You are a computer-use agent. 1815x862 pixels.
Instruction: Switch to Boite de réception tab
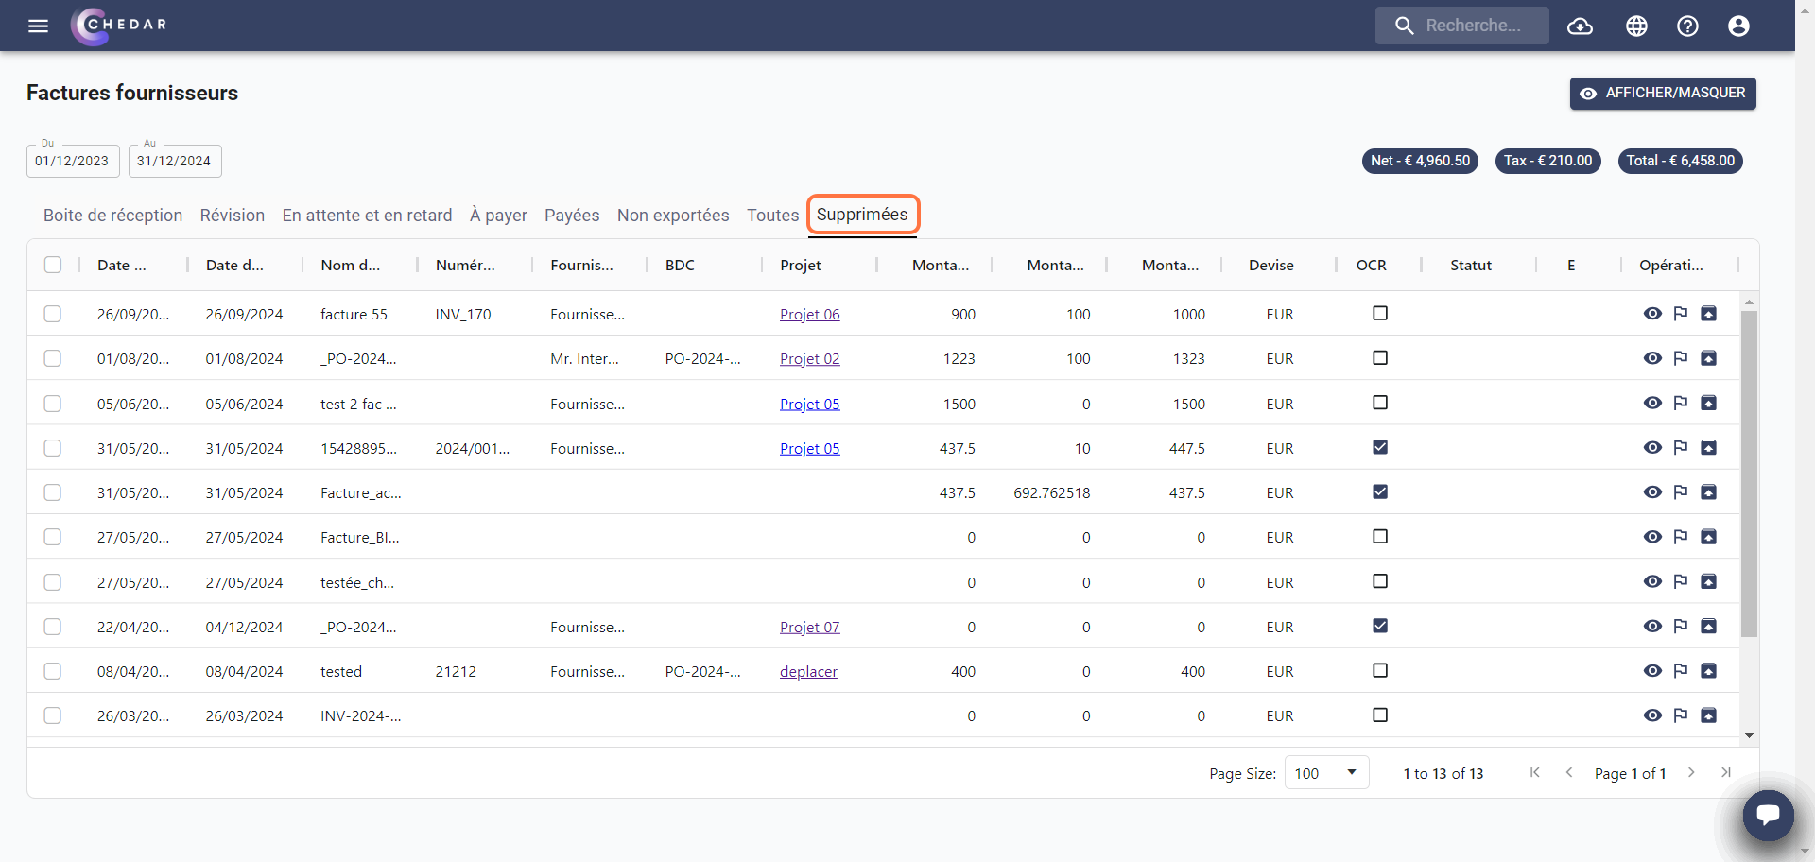(112, 215)
